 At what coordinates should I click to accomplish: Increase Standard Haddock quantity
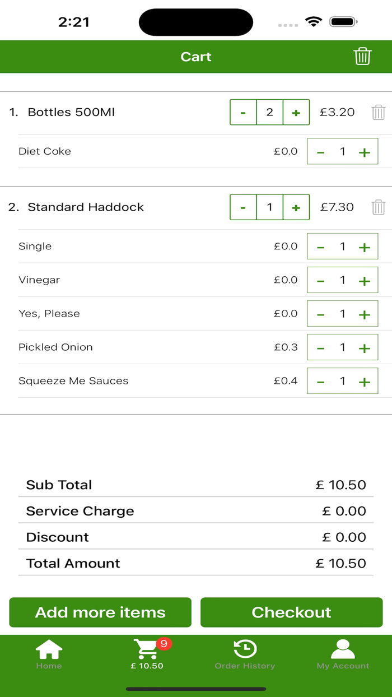click(296, 207)
